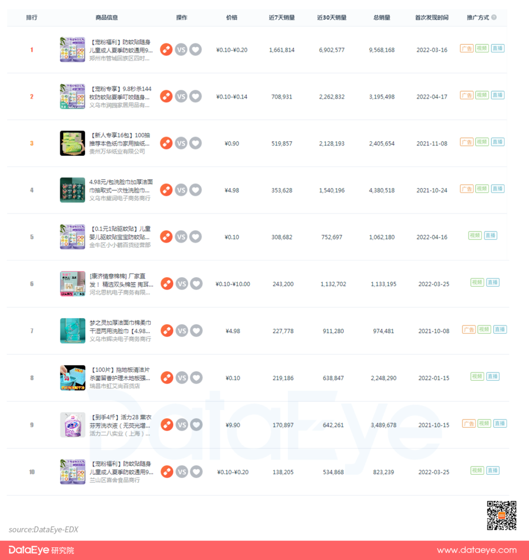
Task: Open the link icon for rank 2 product
Action: 166,97
